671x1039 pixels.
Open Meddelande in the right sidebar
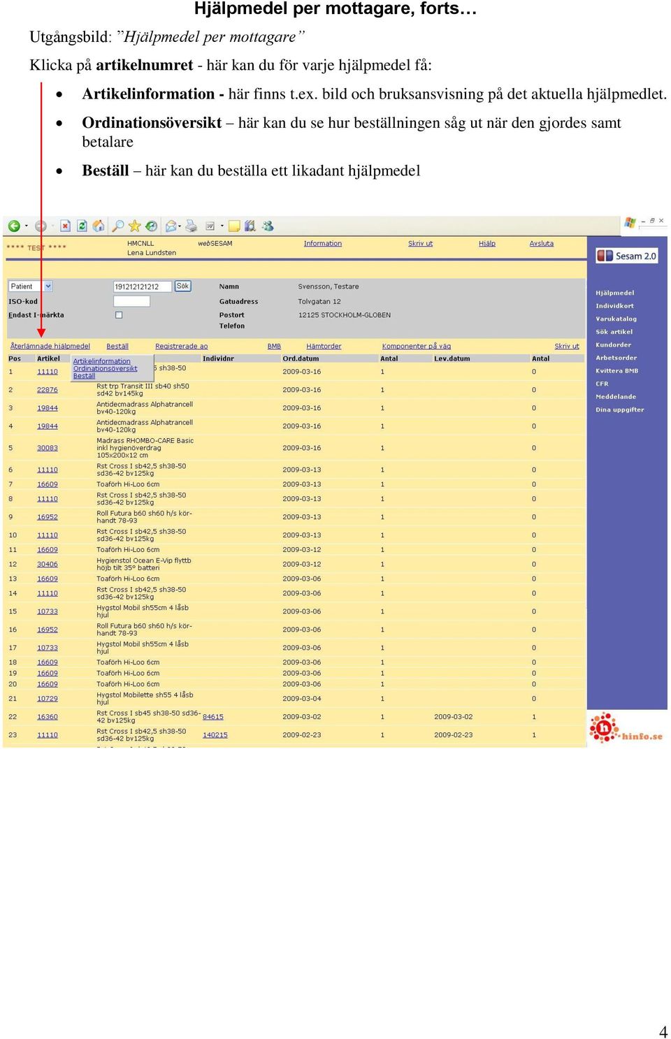(x=616, y=397)
